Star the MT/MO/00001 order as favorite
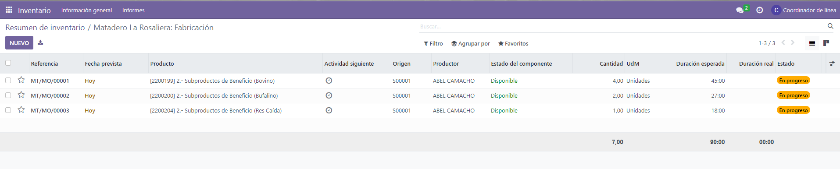Image resolution: width=840 pixels, height=169 pixels. coord(21,80)
